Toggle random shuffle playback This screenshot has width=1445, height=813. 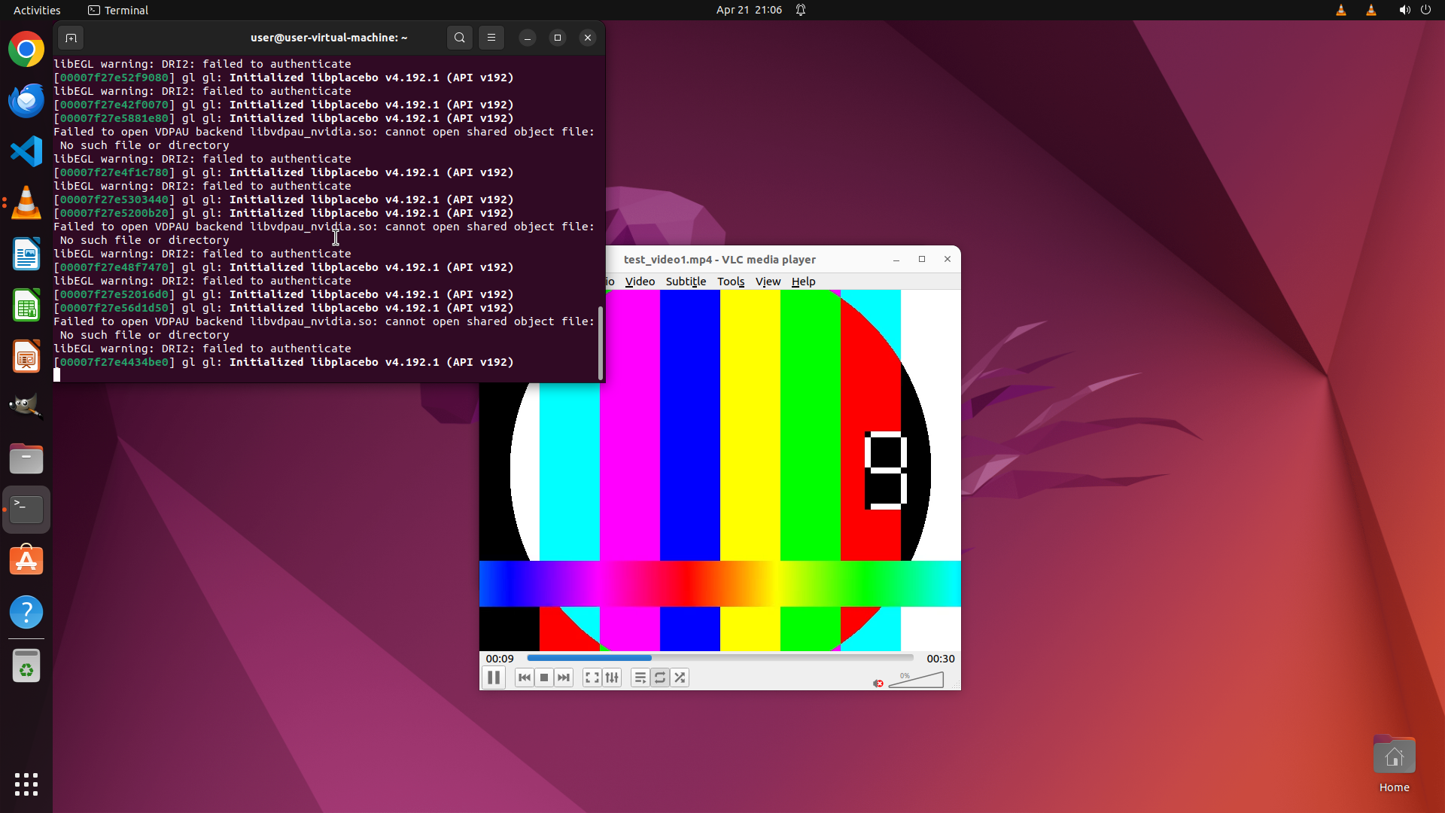point(680,677)
